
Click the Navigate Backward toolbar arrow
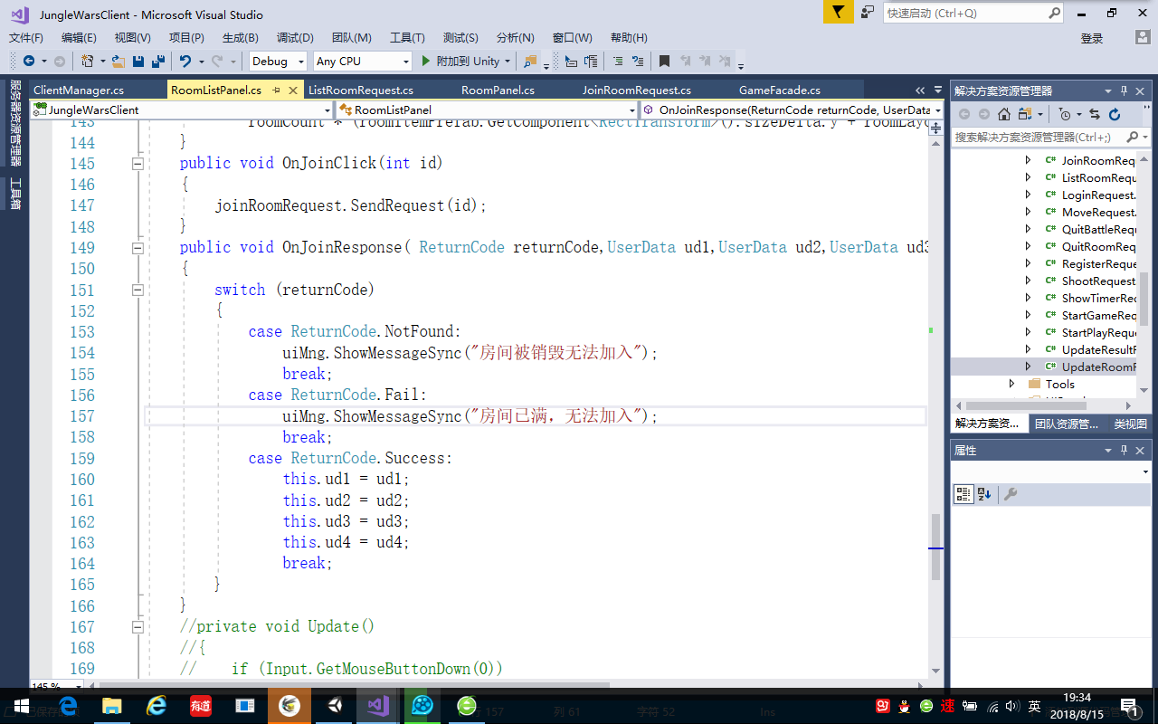tap(28, 62)
